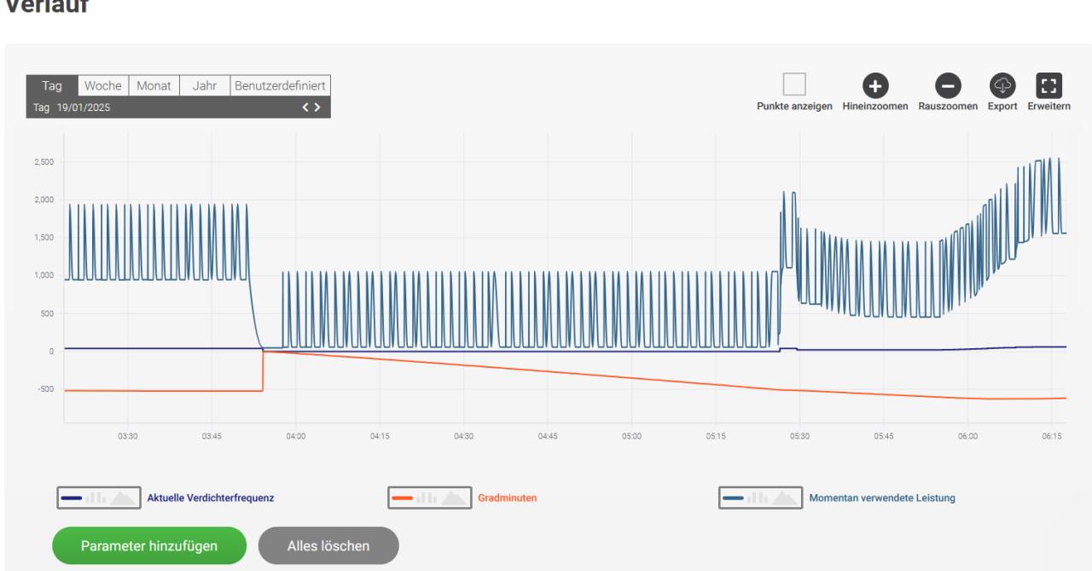This screenshot has width=1092, height=571.
Task: Select area chart style for Gradminuten
Action: pos(452,498)
